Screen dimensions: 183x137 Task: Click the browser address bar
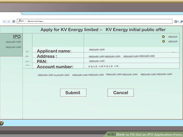point(95,21)
